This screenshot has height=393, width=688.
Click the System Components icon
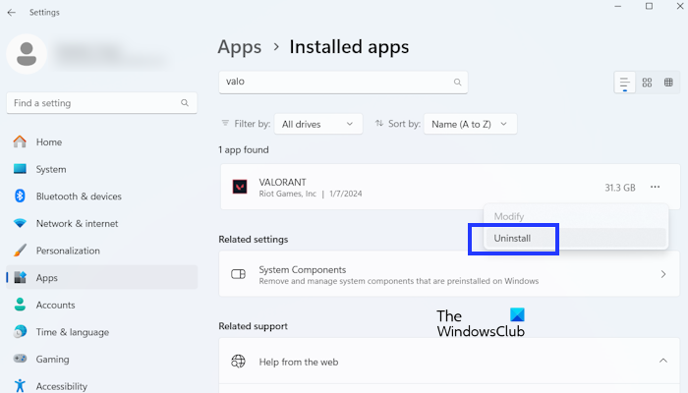click(238, 274)
